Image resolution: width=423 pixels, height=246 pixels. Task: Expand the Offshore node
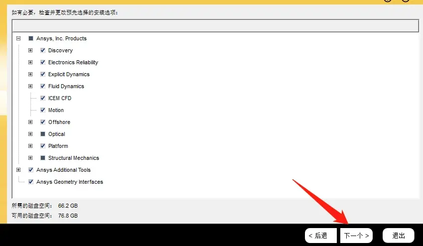coord(30,122)
